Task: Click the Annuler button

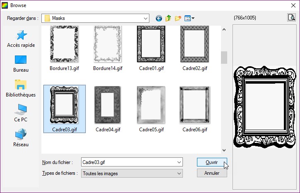Action: point(212,173)
